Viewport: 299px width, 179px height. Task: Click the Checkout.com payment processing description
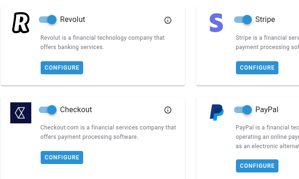click(108, 132)
